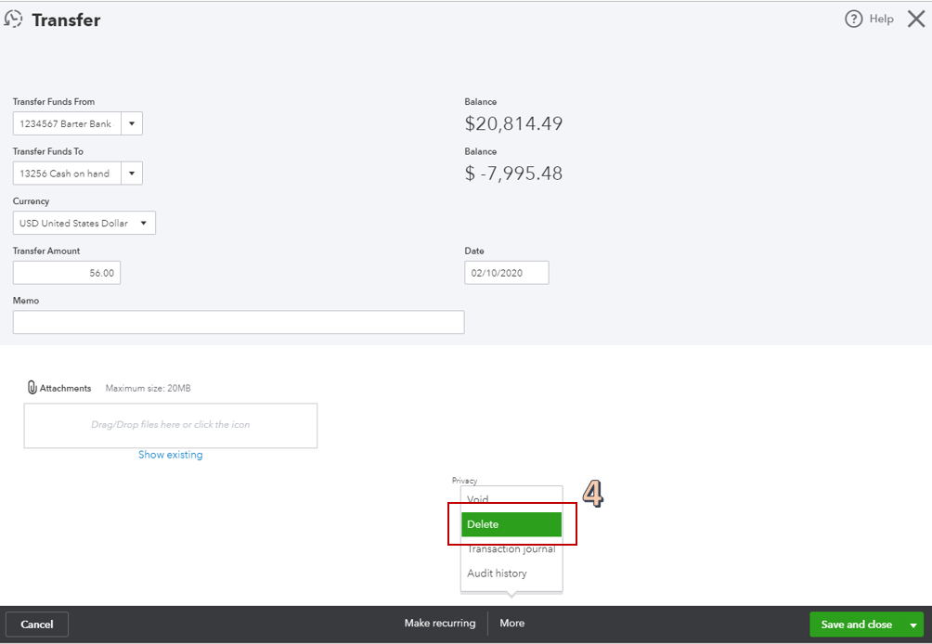Open Audit history from the menu
The height and width of the screenshot is (644, 932).
coord(497,573)
